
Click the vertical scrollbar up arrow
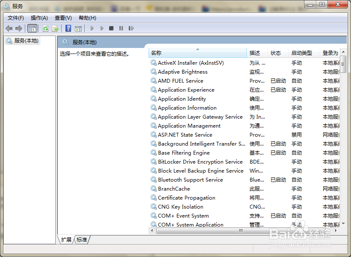tap(343, 52)
